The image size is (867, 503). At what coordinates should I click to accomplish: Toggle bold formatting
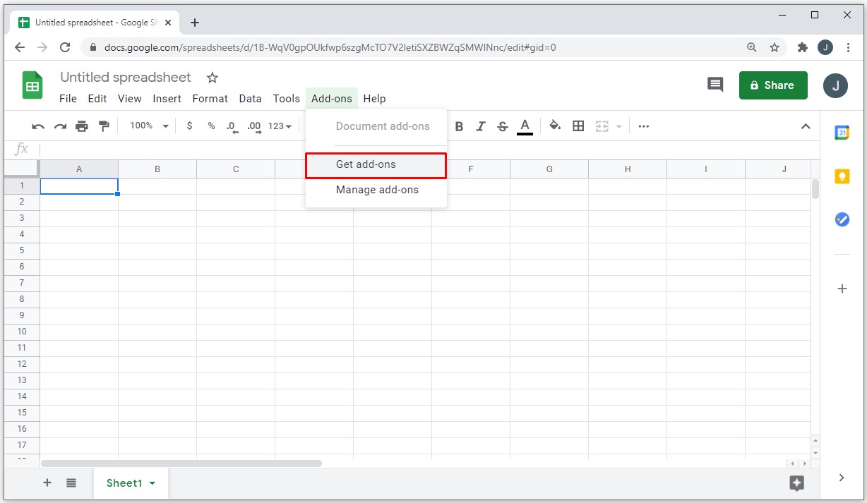459,126
